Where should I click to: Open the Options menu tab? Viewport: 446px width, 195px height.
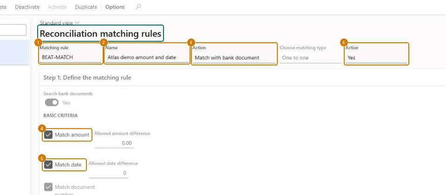[115, 7]
